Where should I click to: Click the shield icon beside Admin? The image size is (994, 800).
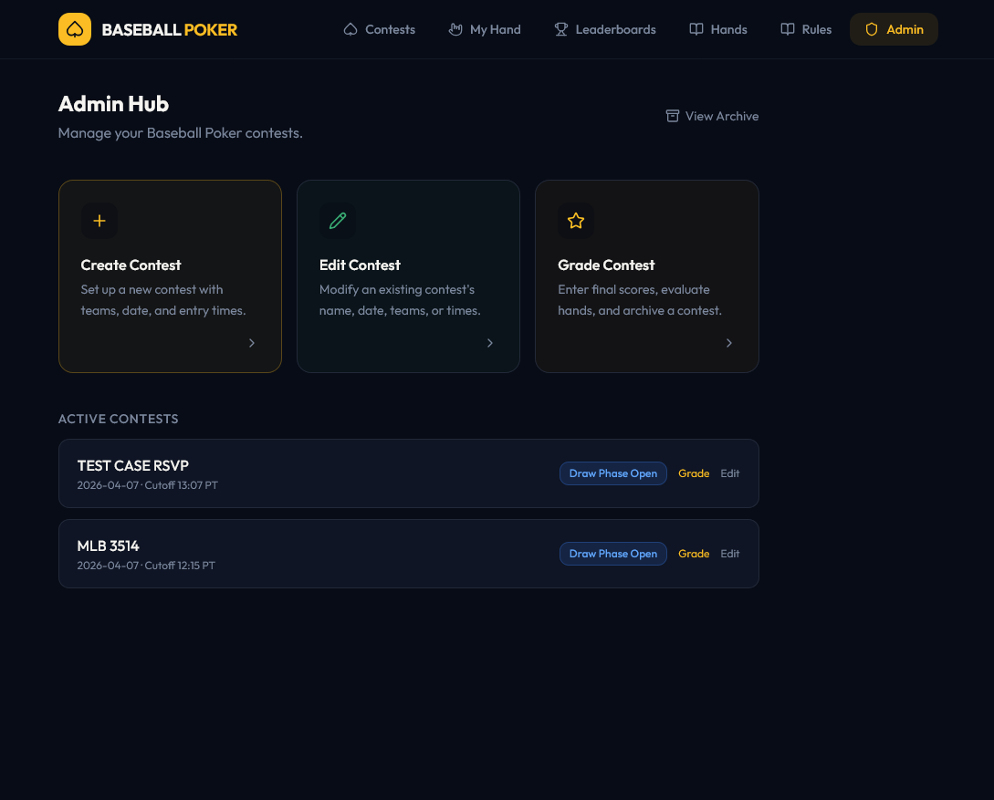click(x=872, y=29)
